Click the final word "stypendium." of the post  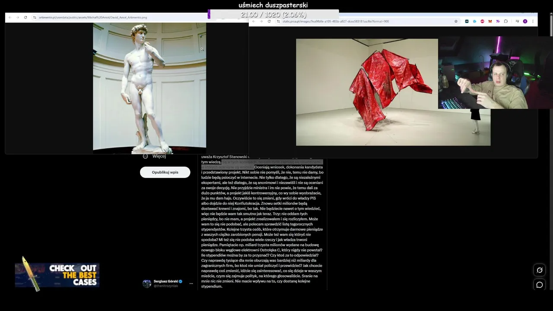[212, 286]
